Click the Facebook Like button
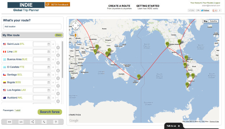The height and width of the screenshot is (129, 225). pyautogui.click(x=191, y=10)
